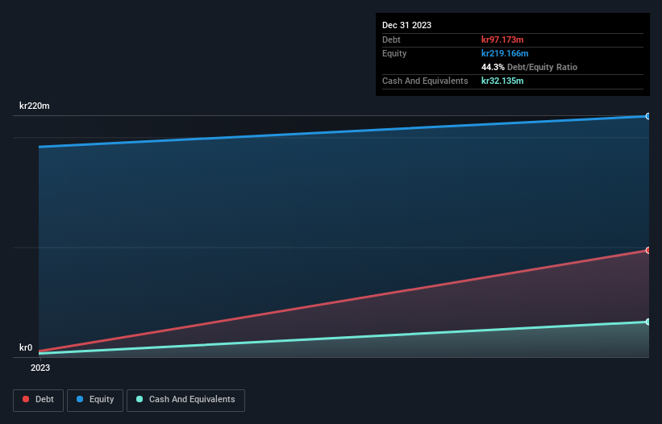662x424 pixels.
Task: Select the red Debt data point marker
Action: click(x=648, y=250)
